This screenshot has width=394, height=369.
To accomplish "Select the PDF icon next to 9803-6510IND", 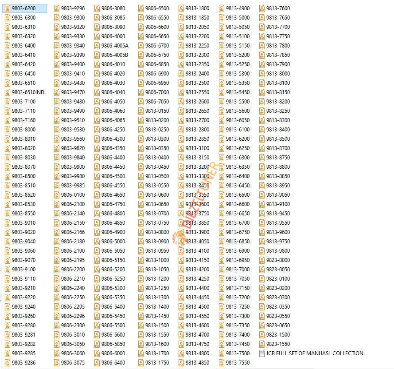I will tap(8, 92).
